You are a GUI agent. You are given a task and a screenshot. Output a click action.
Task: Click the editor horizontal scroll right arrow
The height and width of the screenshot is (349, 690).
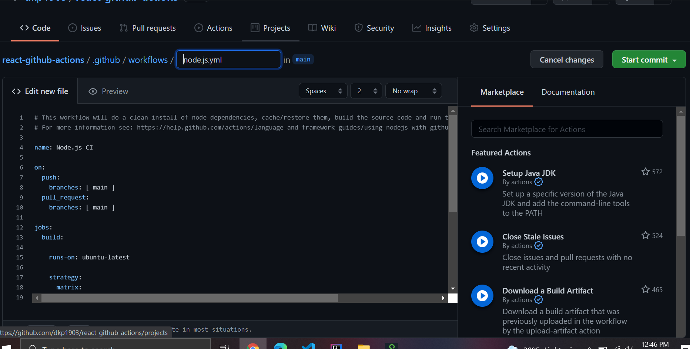pyautogui.click(x=443, y=298)
